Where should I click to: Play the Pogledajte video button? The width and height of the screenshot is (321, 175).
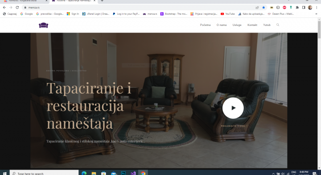click(233, 108)
